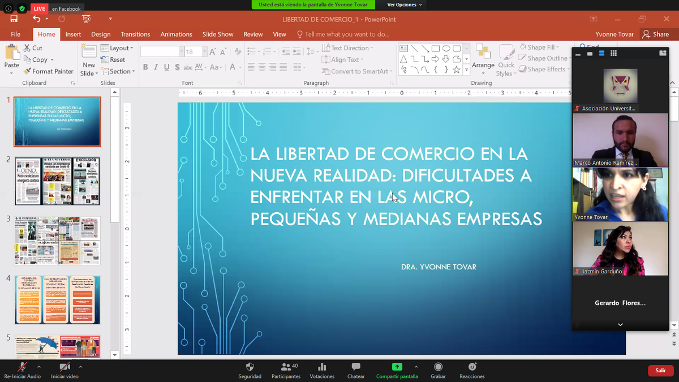Click the Share button in PowerPoint

655,34
